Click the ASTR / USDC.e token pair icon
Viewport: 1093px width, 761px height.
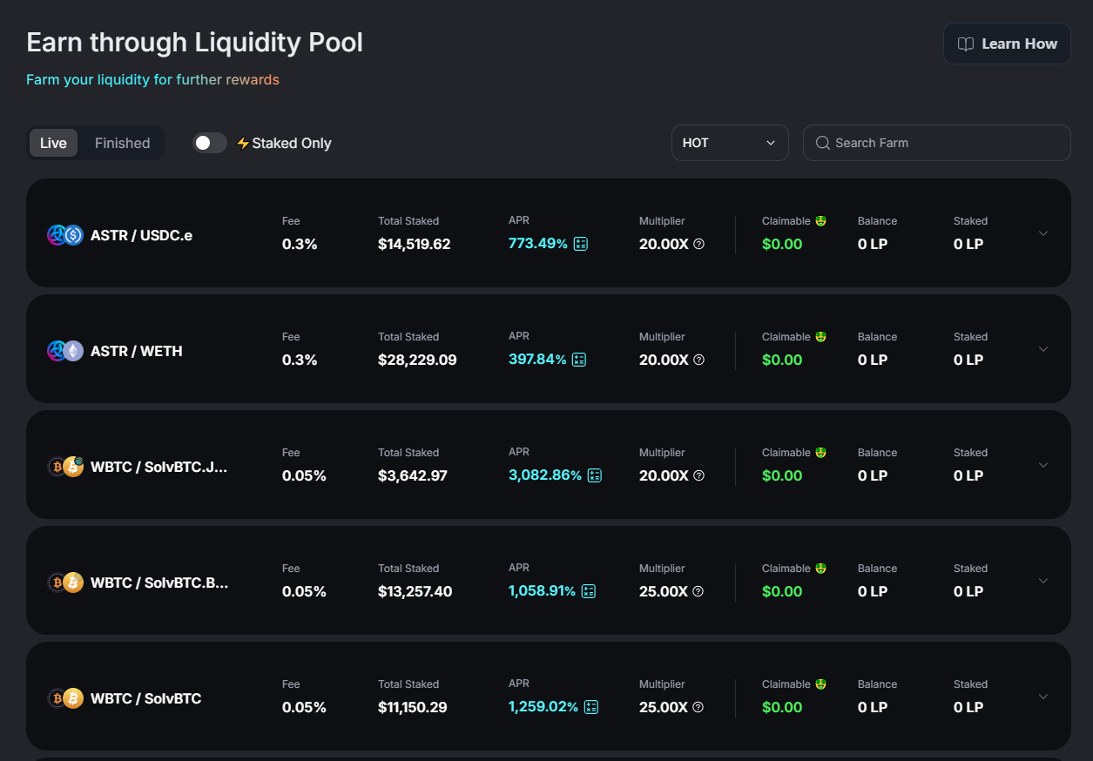point(65,235)
